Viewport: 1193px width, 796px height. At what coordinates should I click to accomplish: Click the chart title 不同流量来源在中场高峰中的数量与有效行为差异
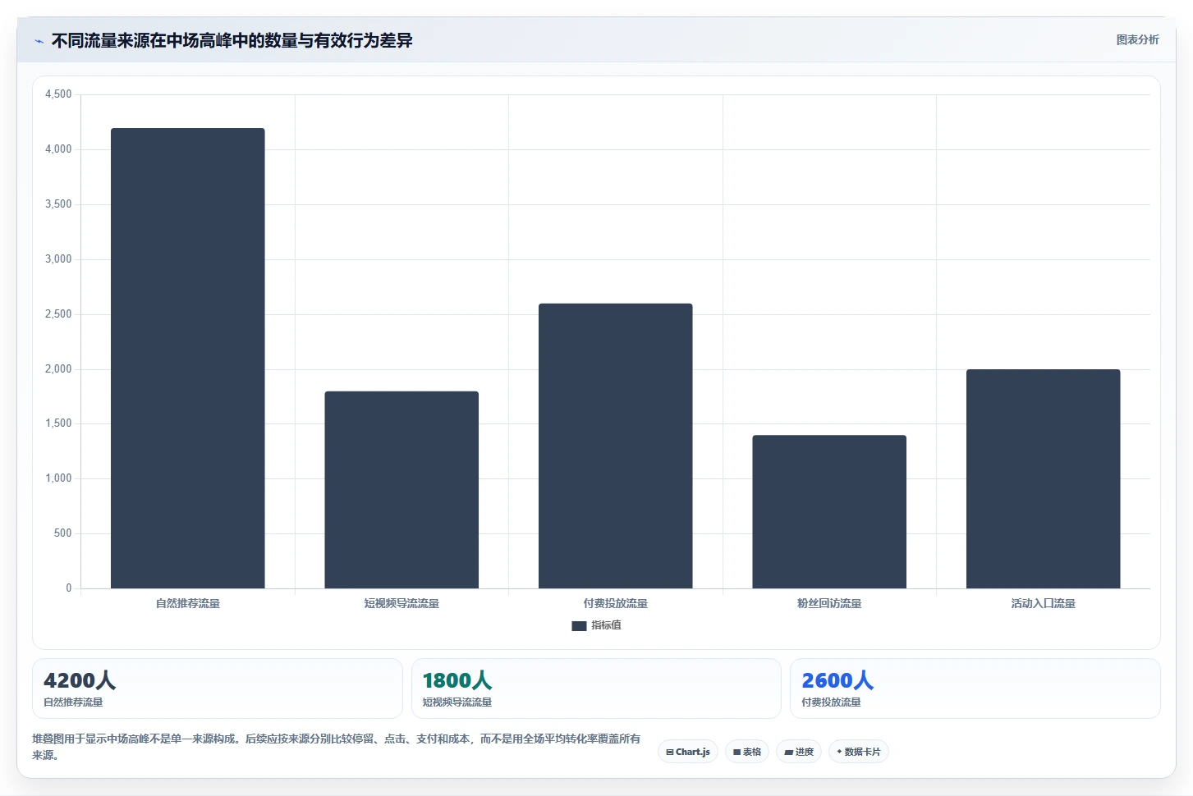(232, 40)
